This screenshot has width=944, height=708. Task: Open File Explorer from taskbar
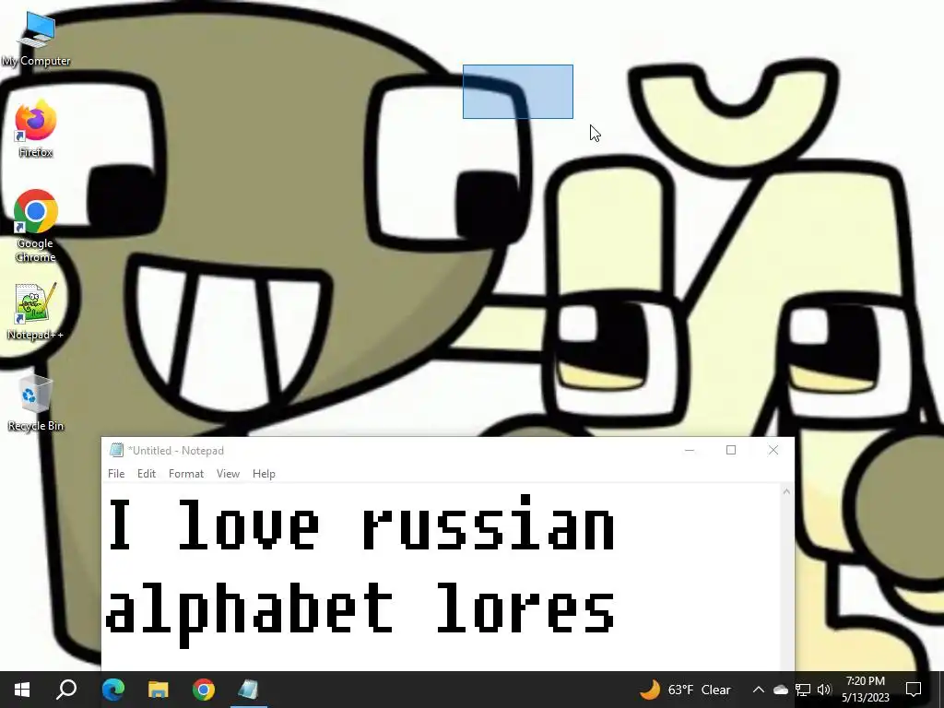[159, 690]
